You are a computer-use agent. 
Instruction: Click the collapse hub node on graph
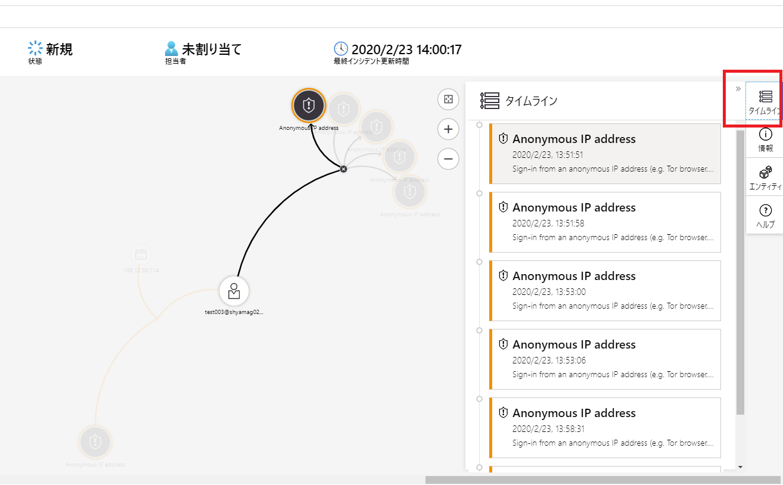pos(343,169)
